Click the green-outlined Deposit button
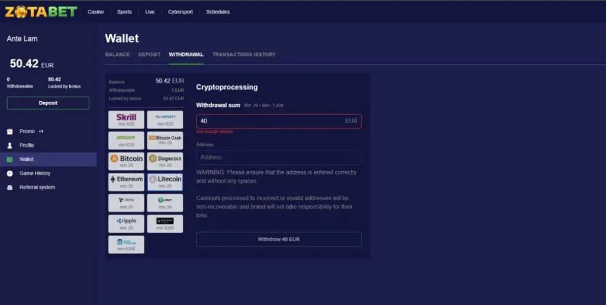This screenshot has height=305, width=606. [x=48, y=103]
